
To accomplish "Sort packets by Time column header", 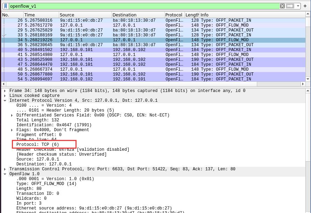I will tap(41, 15).
